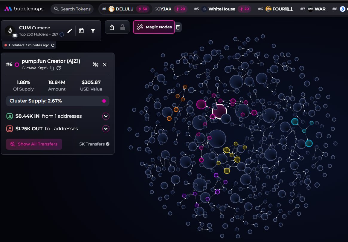
Task: Click the WhiteHouse token avatar
Action: (x=204, y=9)
